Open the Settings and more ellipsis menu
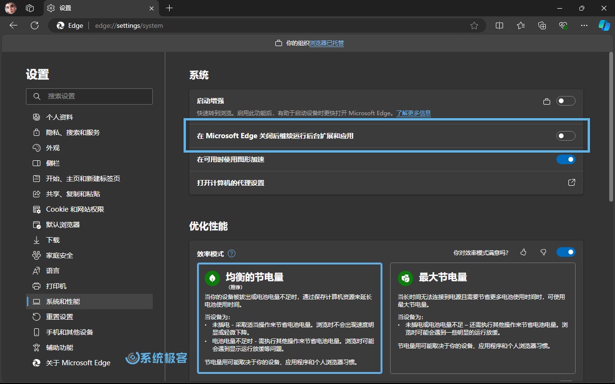This screenshot has width=615, height=384. [584, 25]
